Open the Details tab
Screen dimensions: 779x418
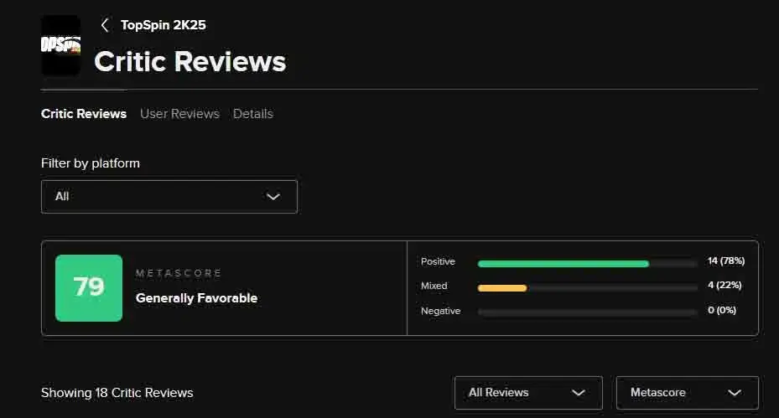tap(253, 114)
